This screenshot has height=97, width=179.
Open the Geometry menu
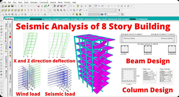click(34, 2)
